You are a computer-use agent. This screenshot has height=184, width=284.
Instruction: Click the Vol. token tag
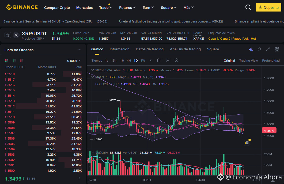[246, 39]
